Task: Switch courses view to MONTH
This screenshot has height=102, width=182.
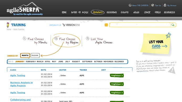Action: point(25,56)
